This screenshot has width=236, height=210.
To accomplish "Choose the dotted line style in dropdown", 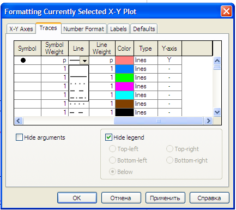I will click(x=78, y=84).
